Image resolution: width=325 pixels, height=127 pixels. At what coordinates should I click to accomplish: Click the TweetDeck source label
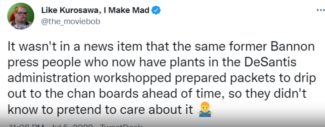pos(120,125)
